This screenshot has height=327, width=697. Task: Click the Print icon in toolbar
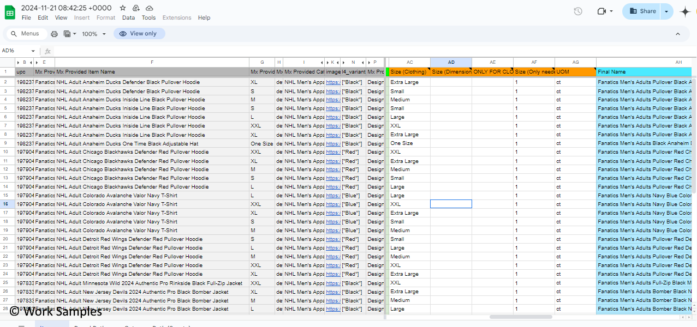[54, 34]
